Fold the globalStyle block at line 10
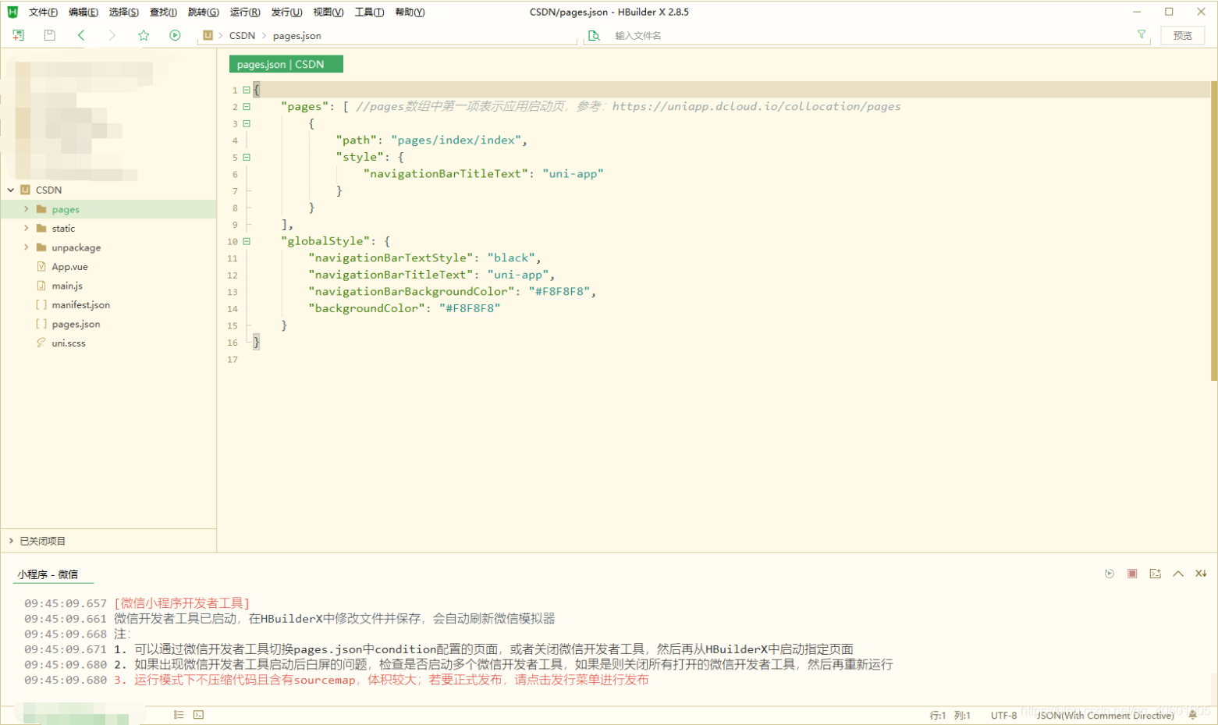 click(247, 241)
